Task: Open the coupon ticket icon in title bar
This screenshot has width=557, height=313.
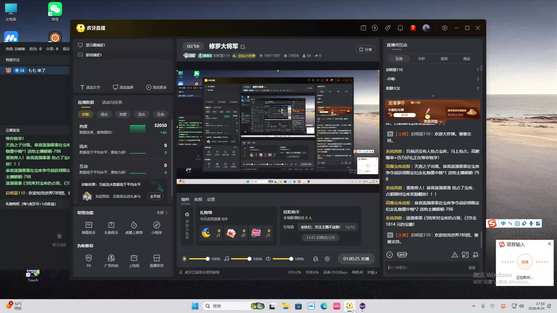Action: tap(388, 28)
